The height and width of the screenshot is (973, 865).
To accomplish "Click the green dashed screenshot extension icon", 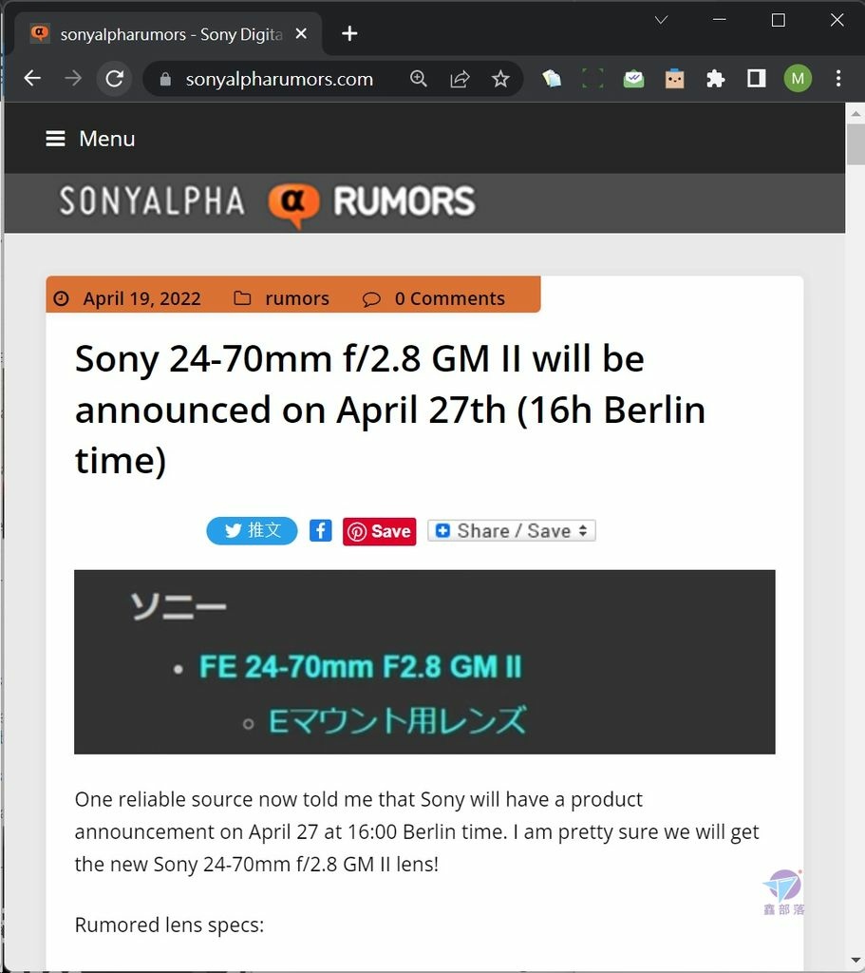I will click(x=592, y=79).
